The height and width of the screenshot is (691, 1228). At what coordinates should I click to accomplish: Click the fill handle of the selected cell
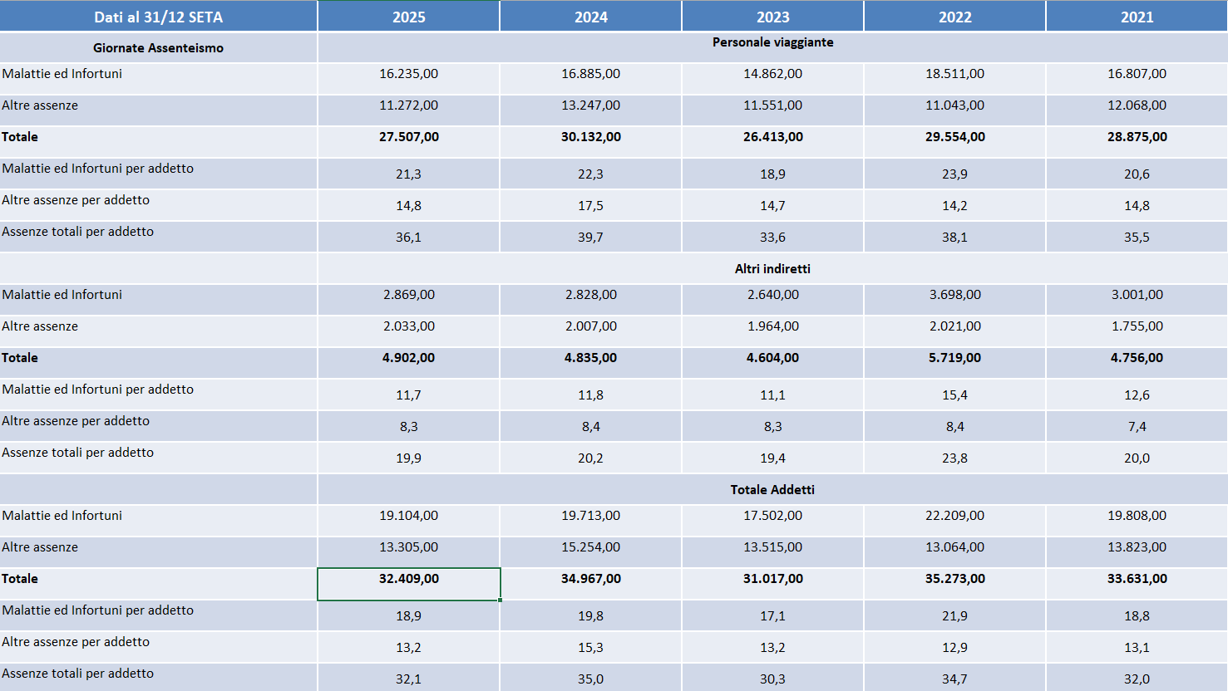[501, 600]
